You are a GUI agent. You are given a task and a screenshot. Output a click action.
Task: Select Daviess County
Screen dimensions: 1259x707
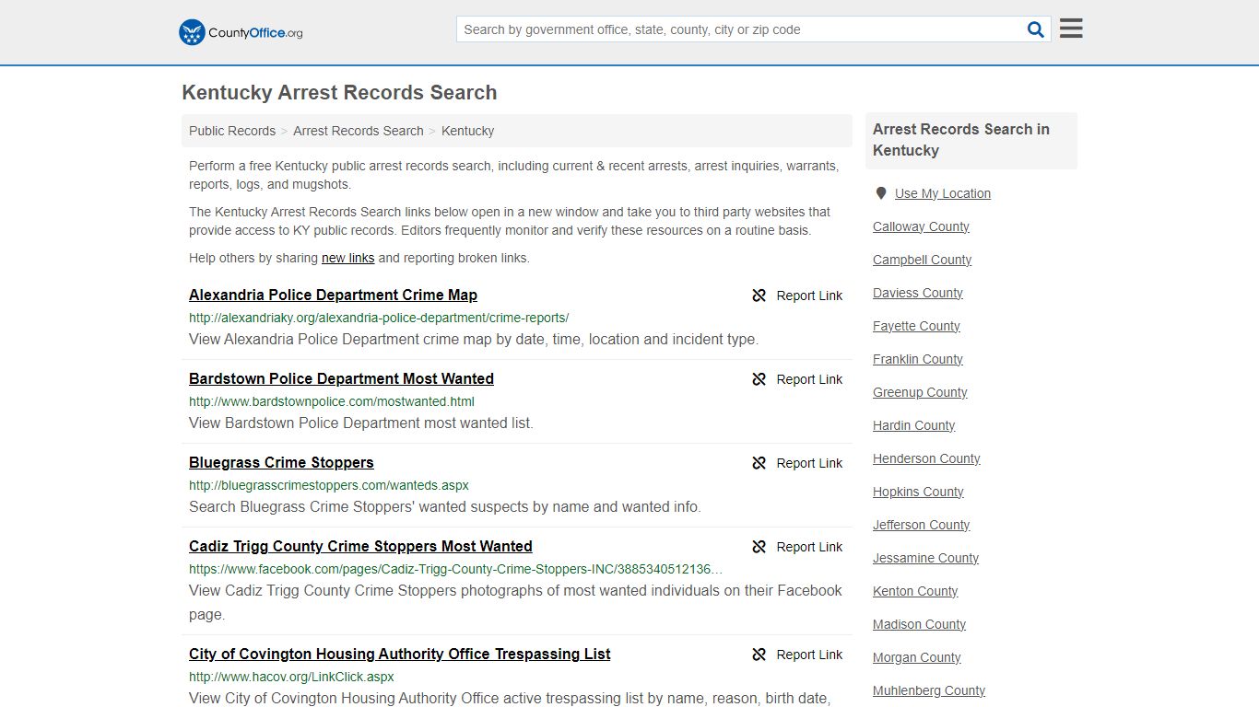918,293
